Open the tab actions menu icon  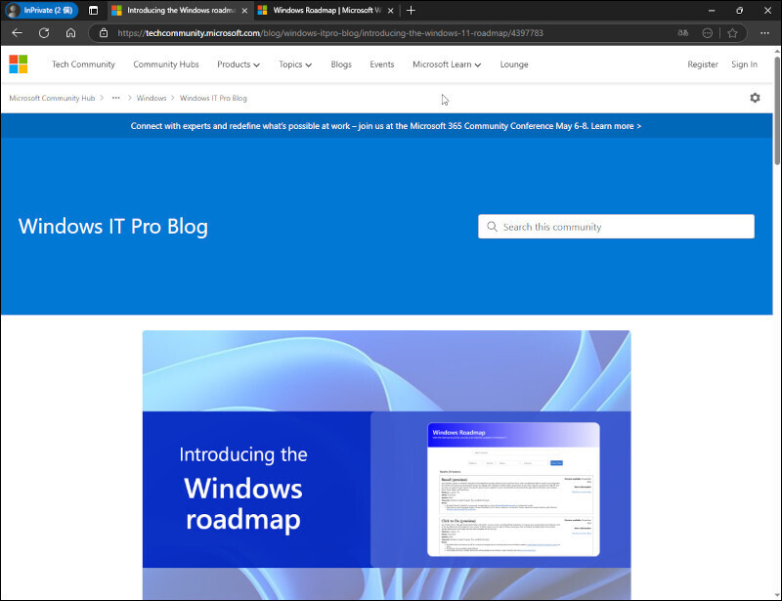click(93, 10)
